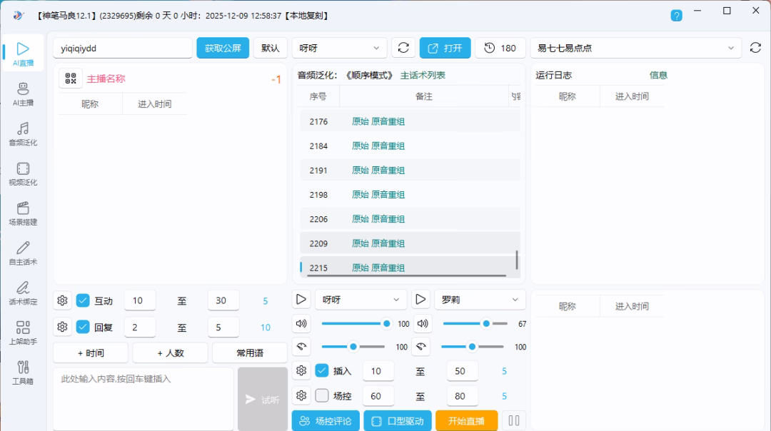
Task: Open the AI主播 sidebar section
Action: tap(23, 93)
